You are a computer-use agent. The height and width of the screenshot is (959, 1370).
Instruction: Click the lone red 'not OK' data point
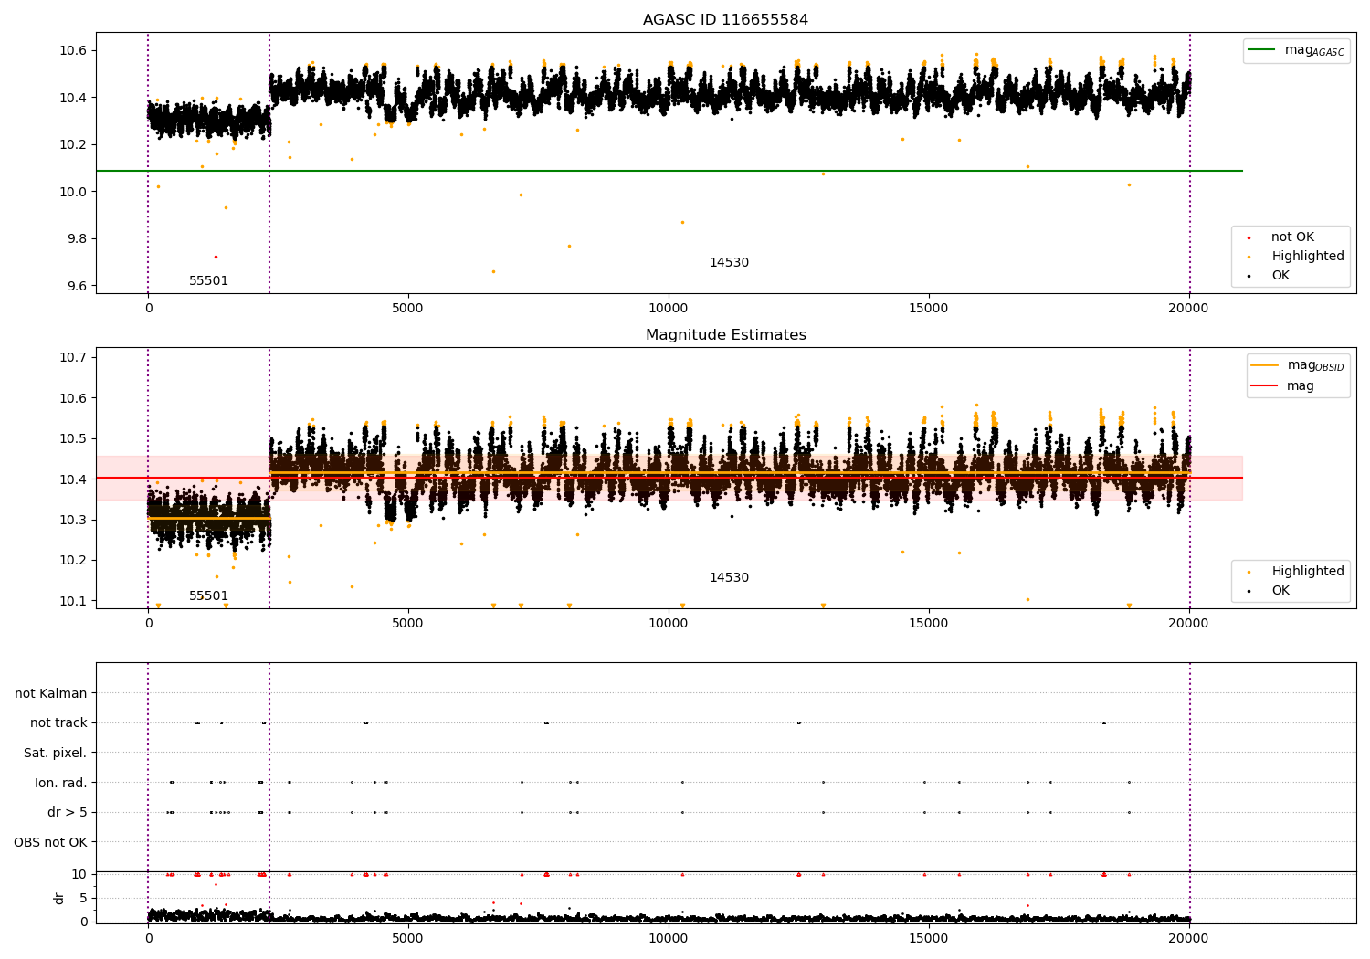point(216,257)
